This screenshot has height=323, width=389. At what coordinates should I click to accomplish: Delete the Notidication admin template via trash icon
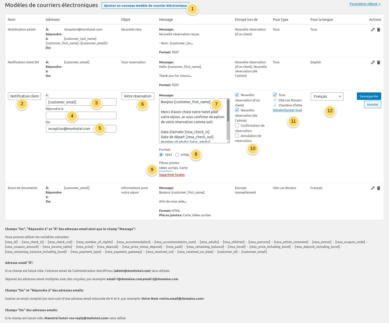coord(378,30)
